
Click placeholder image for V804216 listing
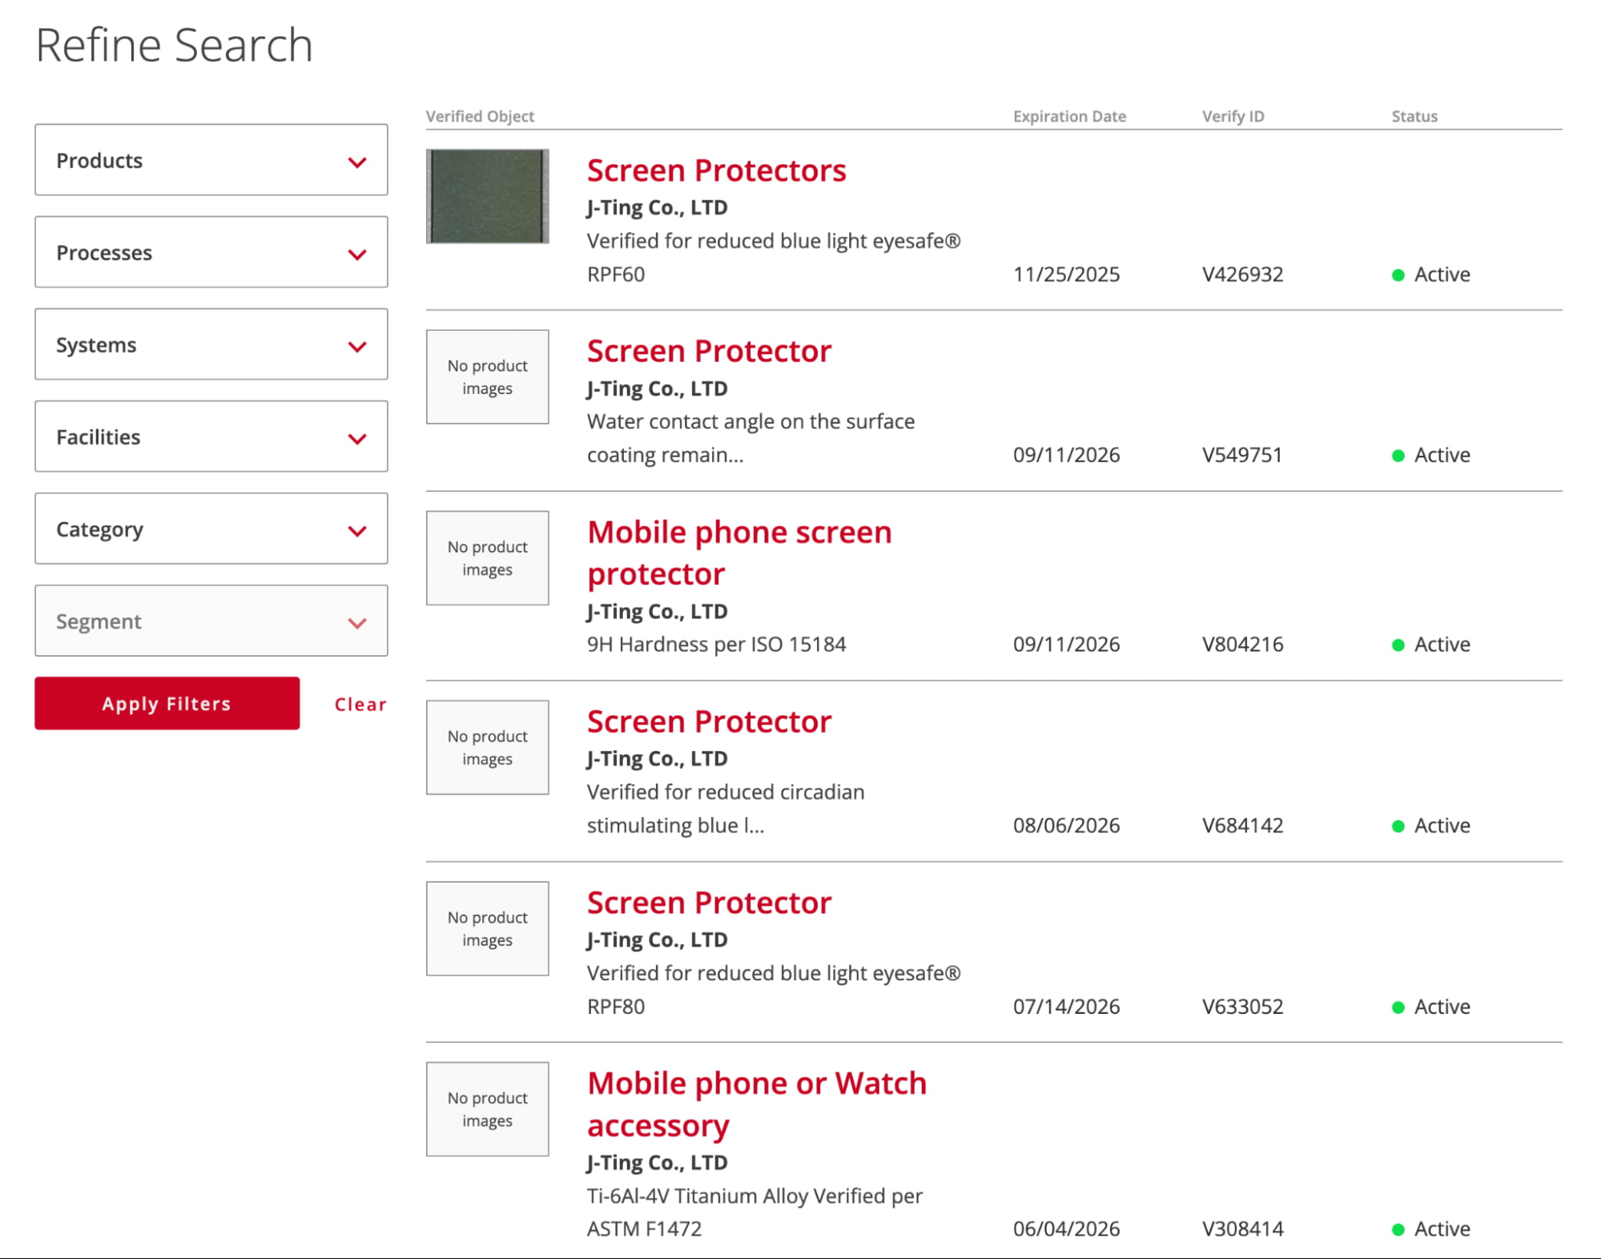[487, 558]
